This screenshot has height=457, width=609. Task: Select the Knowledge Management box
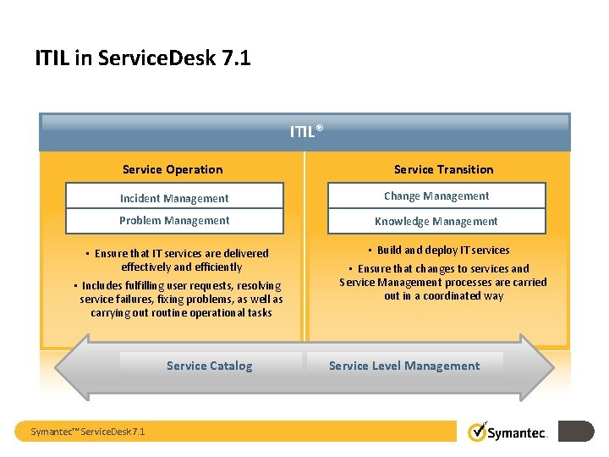point(436,221)
